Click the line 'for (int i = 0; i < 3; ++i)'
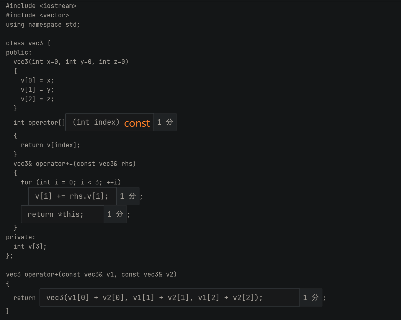This screenshot has width=401, height=320. click(x=71, y=182)
